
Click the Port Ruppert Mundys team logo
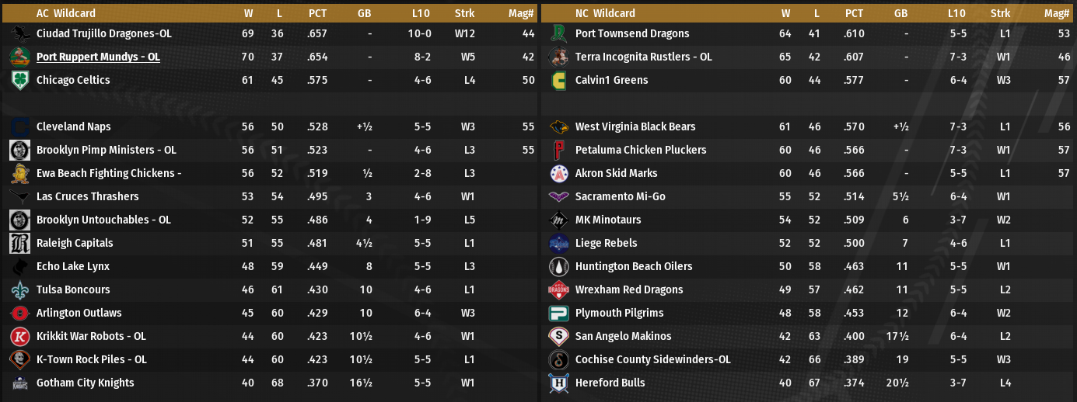pos(19,57)
